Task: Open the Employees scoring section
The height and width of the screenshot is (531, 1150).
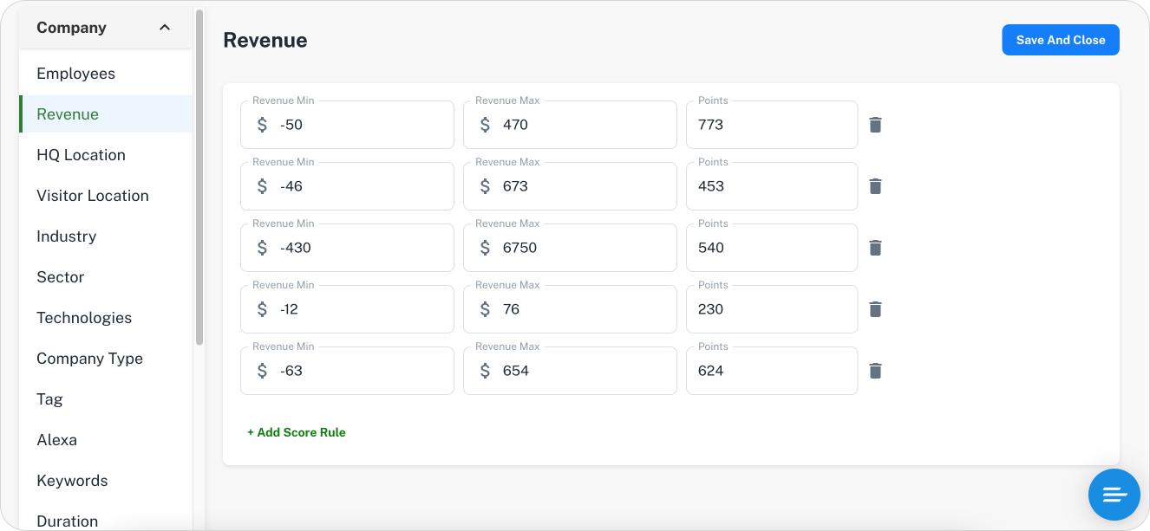Action: click(x=75, y=74)
